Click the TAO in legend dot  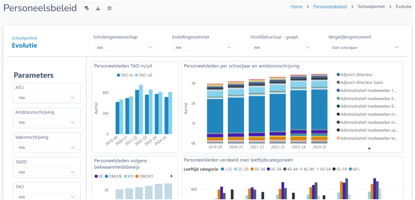click(119, 75)
